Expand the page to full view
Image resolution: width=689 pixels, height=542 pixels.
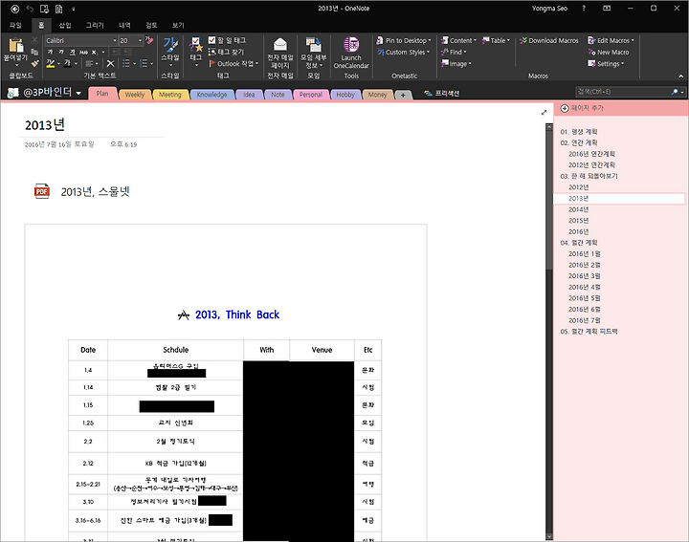tap(544, 113)
